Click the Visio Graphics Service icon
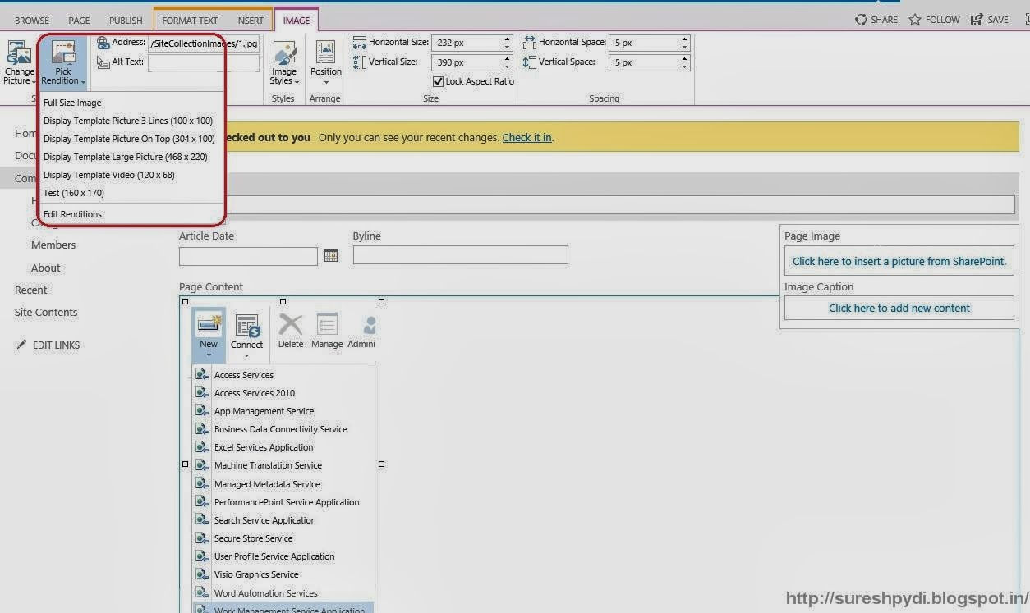Viewport: 1030px width, 613px height. pos(202,574)
